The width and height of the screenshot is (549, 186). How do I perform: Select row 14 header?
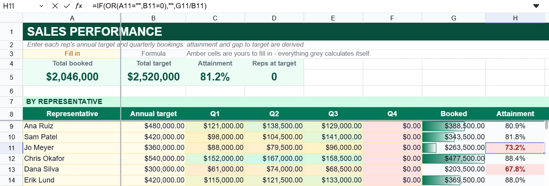point(11,180)
